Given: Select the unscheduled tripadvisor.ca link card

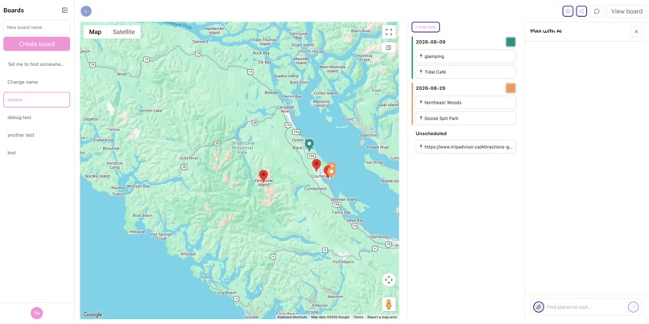Looking at the screenshot, I should 465,146.
